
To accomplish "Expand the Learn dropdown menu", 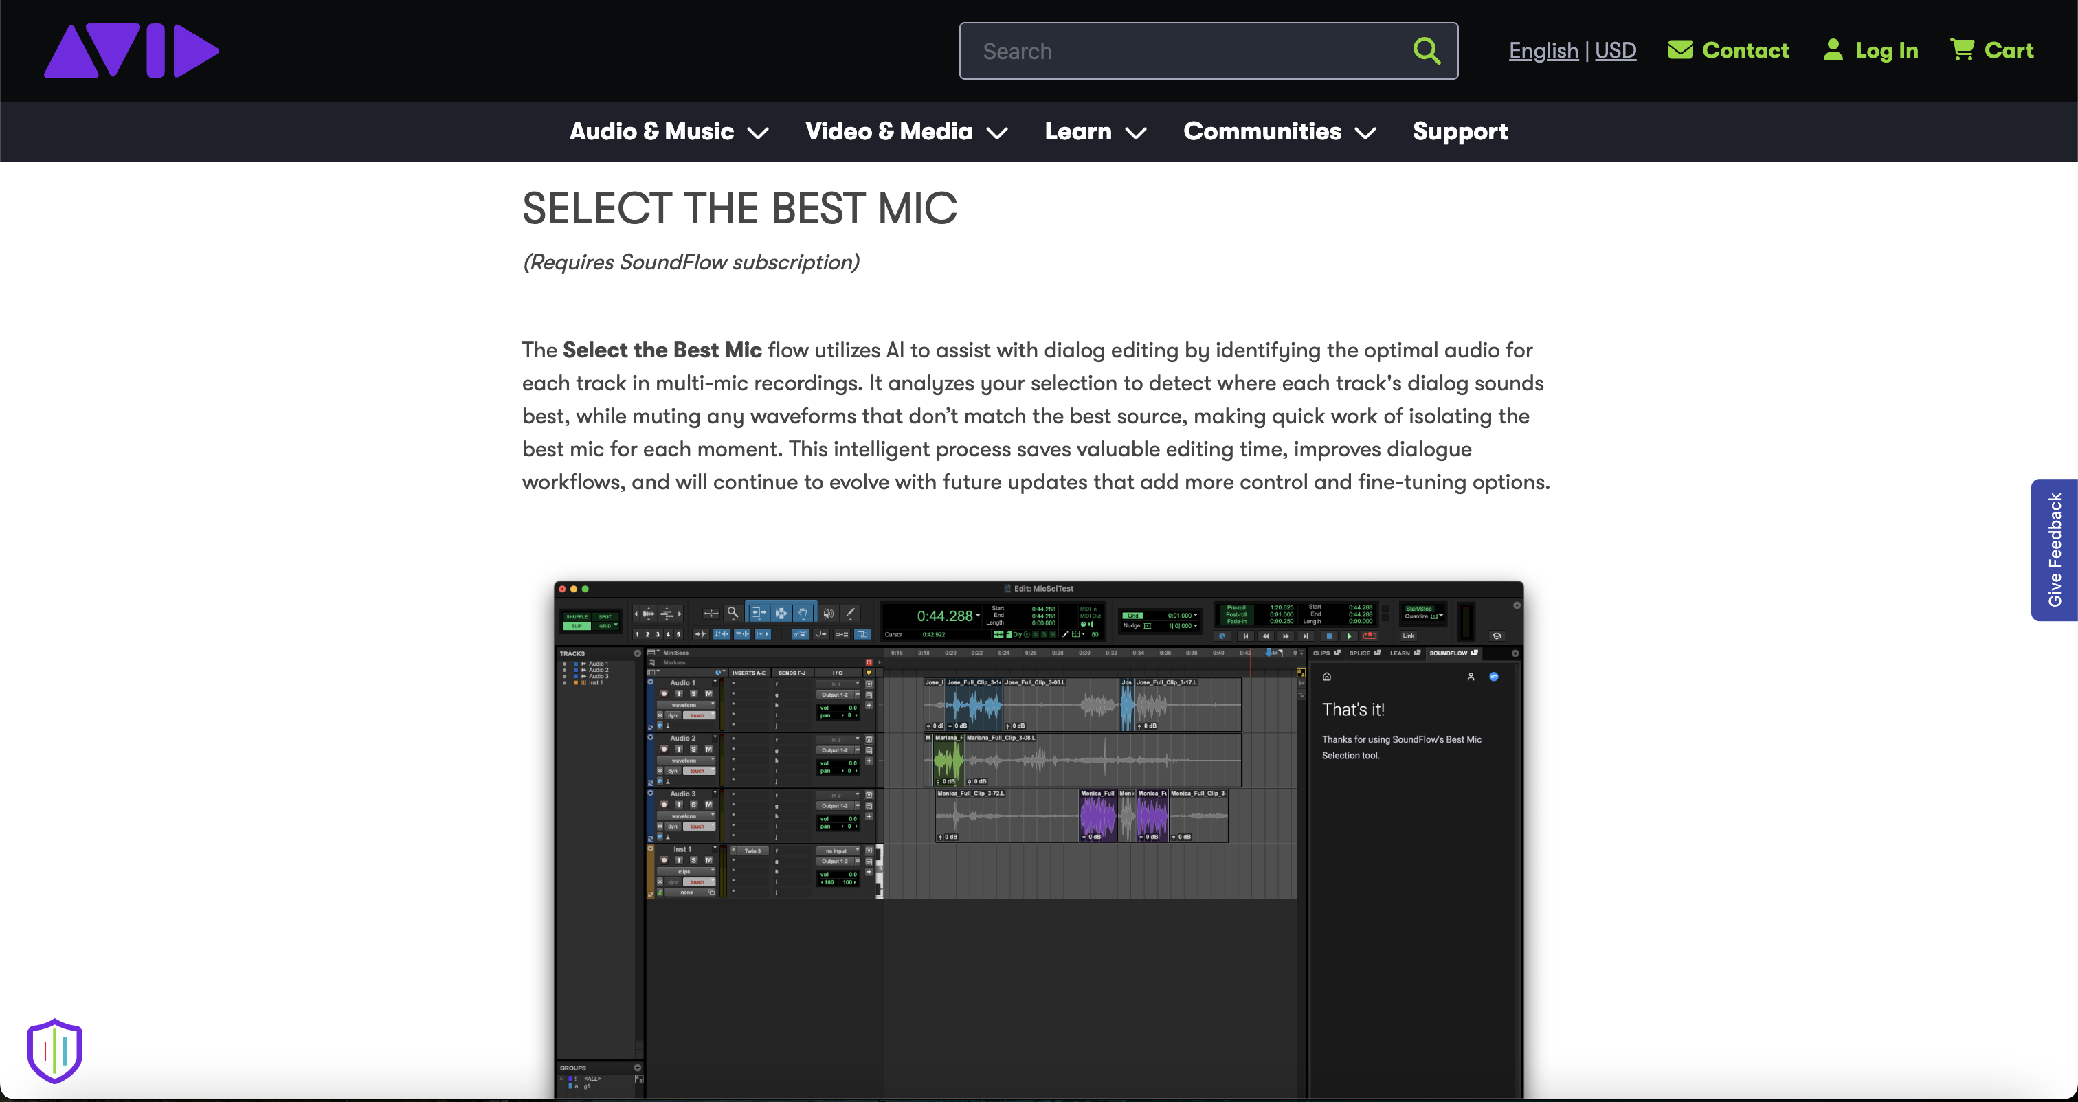I will click(x=1095, y=131).
